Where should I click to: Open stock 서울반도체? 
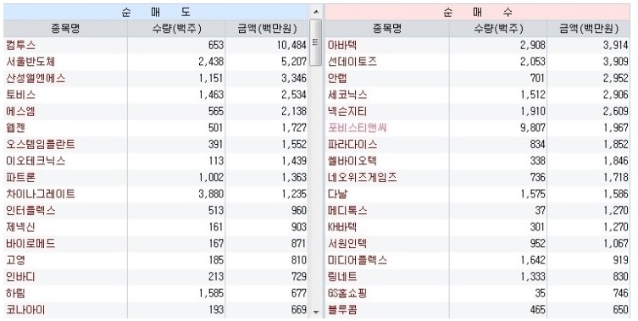(31, 62)
